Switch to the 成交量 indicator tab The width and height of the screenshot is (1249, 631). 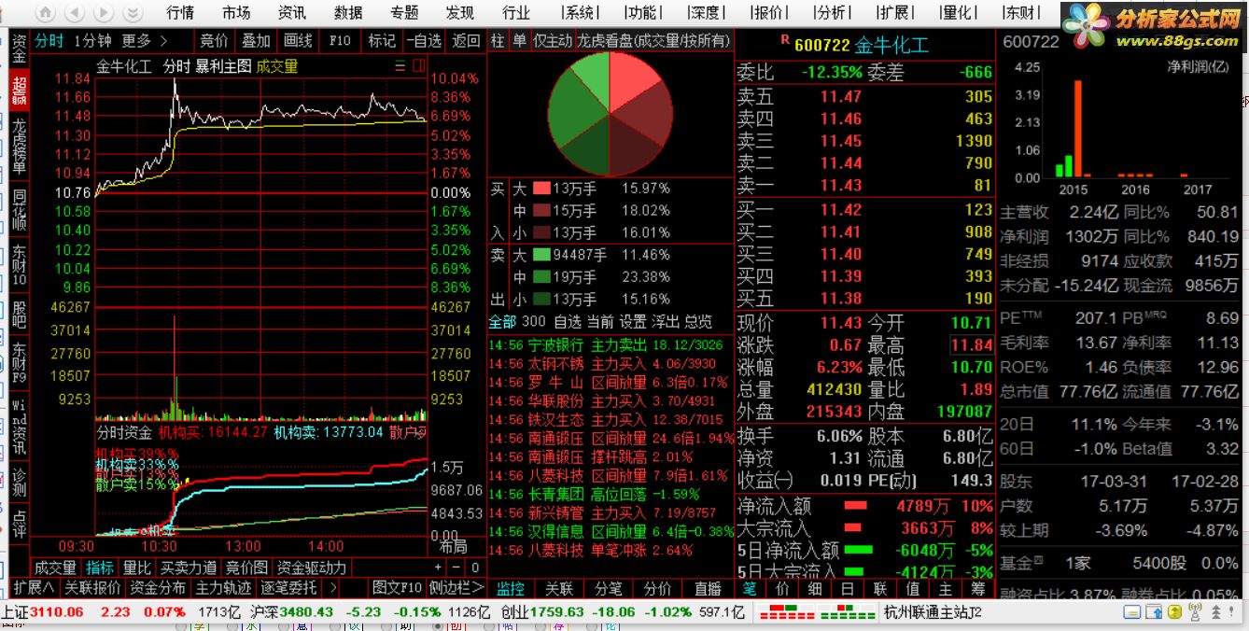tap(55, 568)
